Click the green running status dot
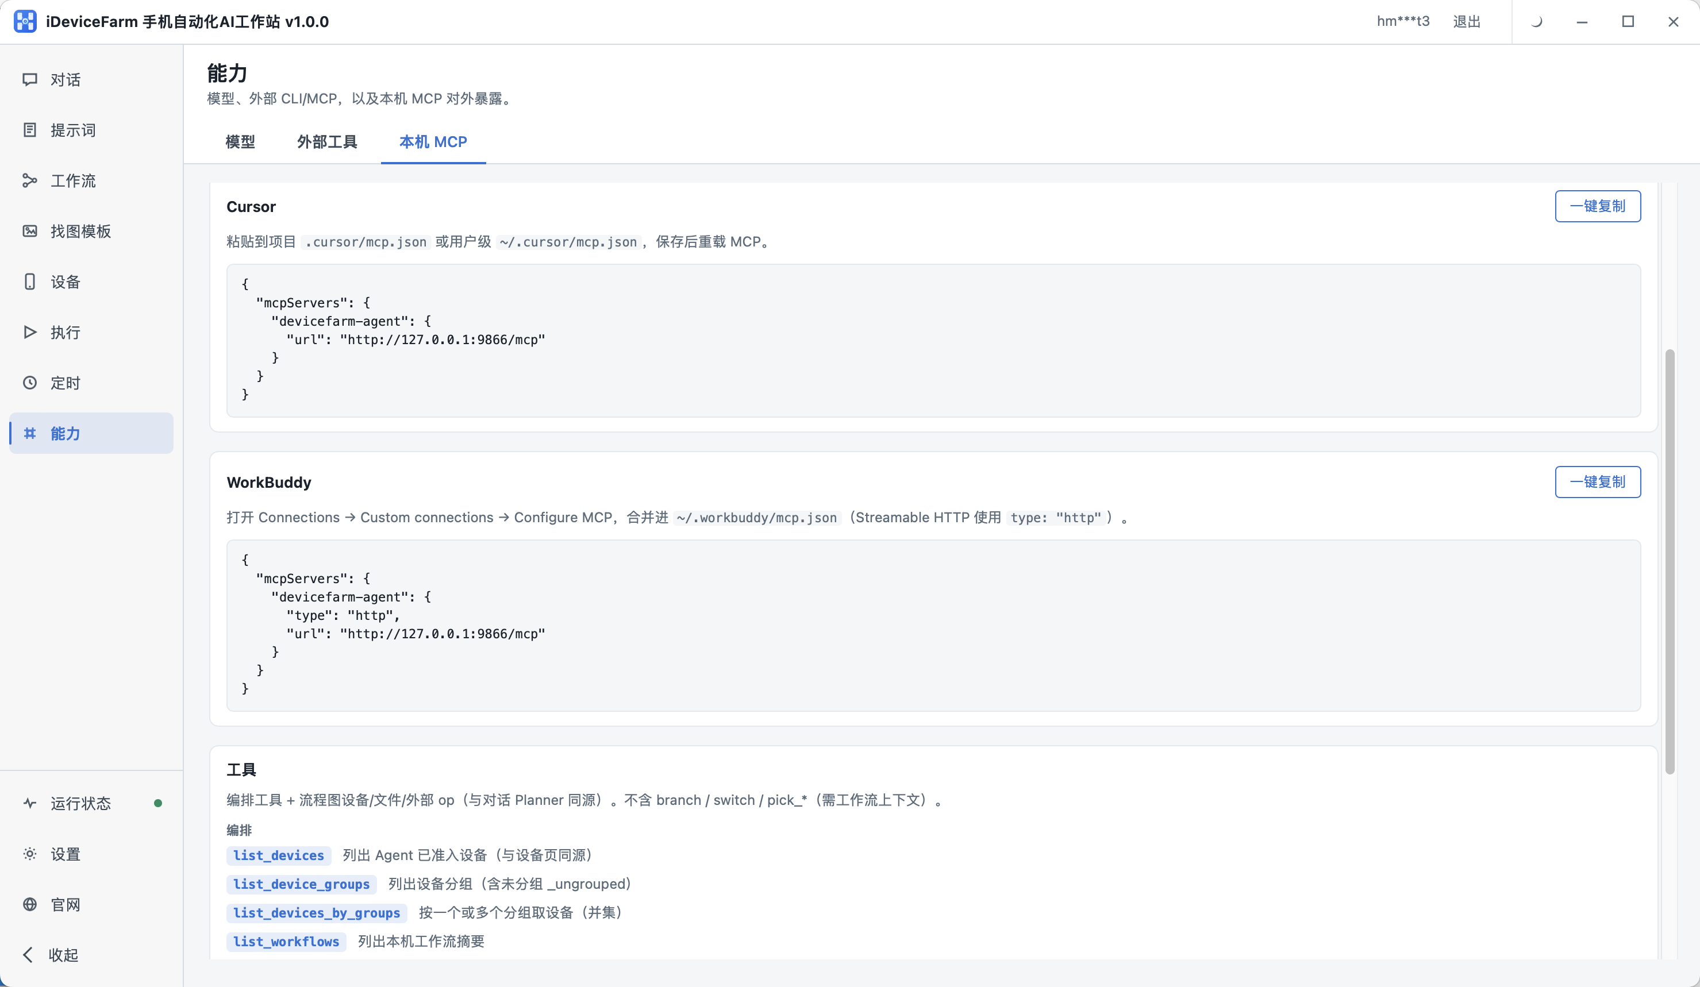Viewport: 1700px width, 987px height. (x=158, y=803)
